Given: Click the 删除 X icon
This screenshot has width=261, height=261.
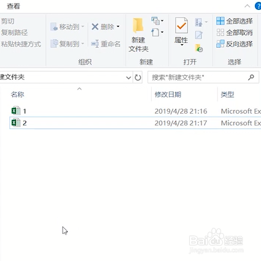Looking at the screenshot, I should tap(95, 26).
